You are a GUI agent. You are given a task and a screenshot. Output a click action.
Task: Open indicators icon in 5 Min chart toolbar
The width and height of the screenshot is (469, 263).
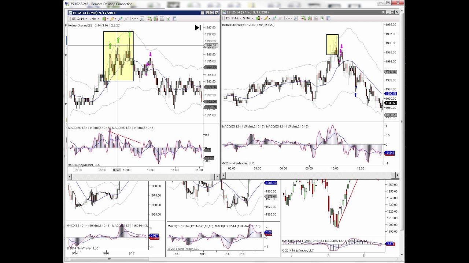pos(310,18)
